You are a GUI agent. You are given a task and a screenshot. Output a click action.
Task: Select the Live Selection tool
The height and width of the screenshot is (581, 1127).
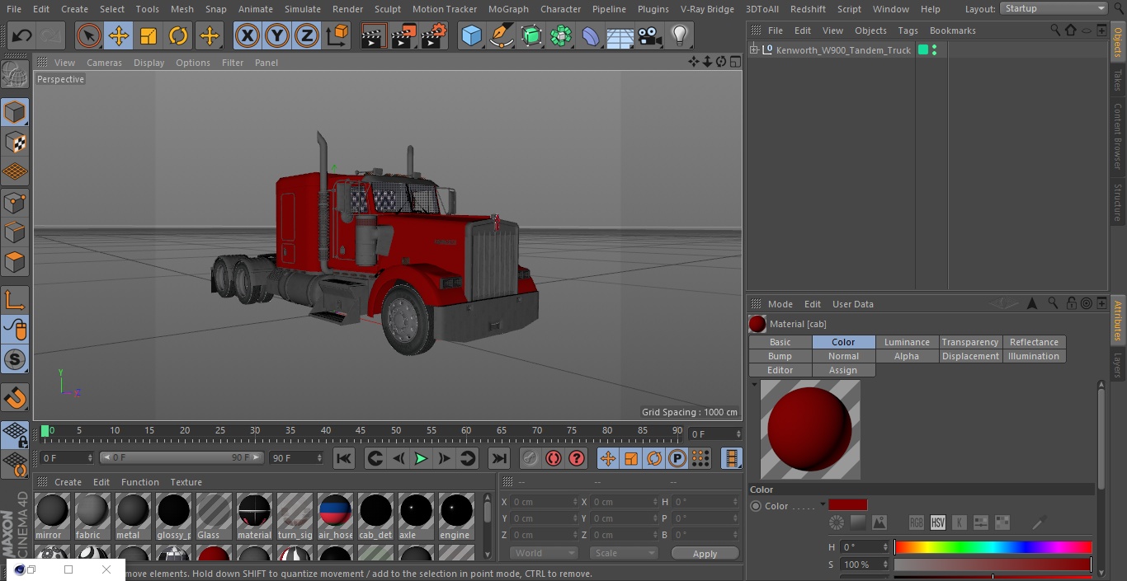click(x=88, y=35)
